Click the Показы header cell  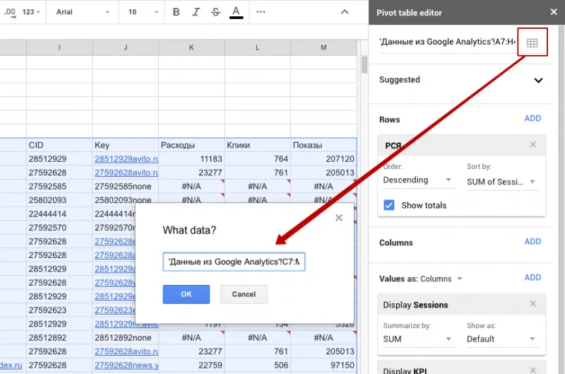[323, 145]
